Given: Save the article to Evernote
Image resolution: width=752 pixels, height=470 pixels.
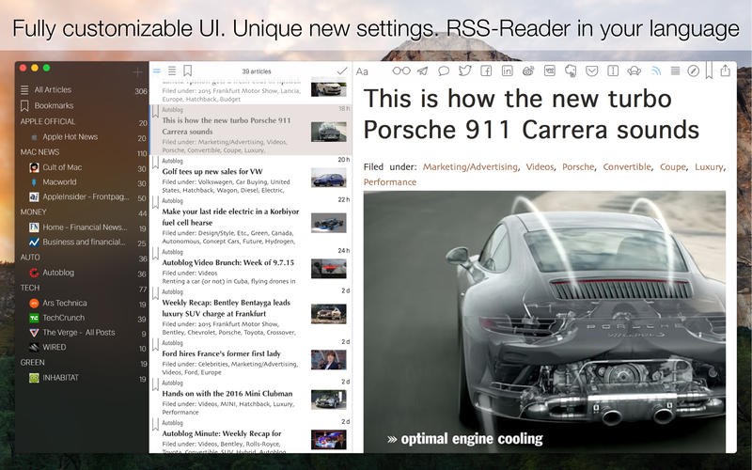Looking at the screenshot, I should coord(571,71).
